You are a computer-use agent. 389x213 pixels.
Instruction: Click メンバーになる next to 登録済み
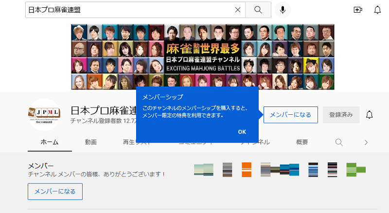pos(290,115)
